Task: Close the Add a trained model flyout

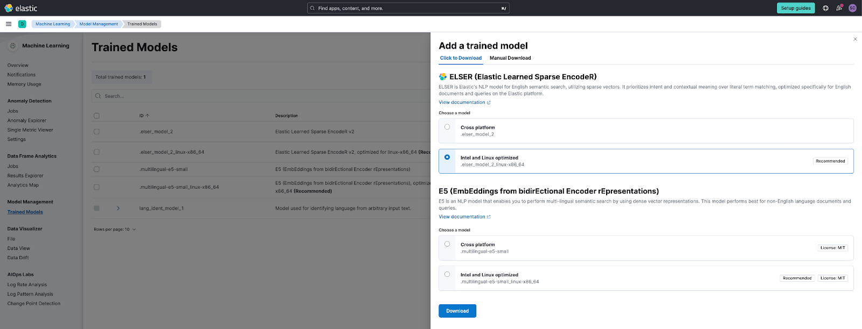Action: [855, 39]
